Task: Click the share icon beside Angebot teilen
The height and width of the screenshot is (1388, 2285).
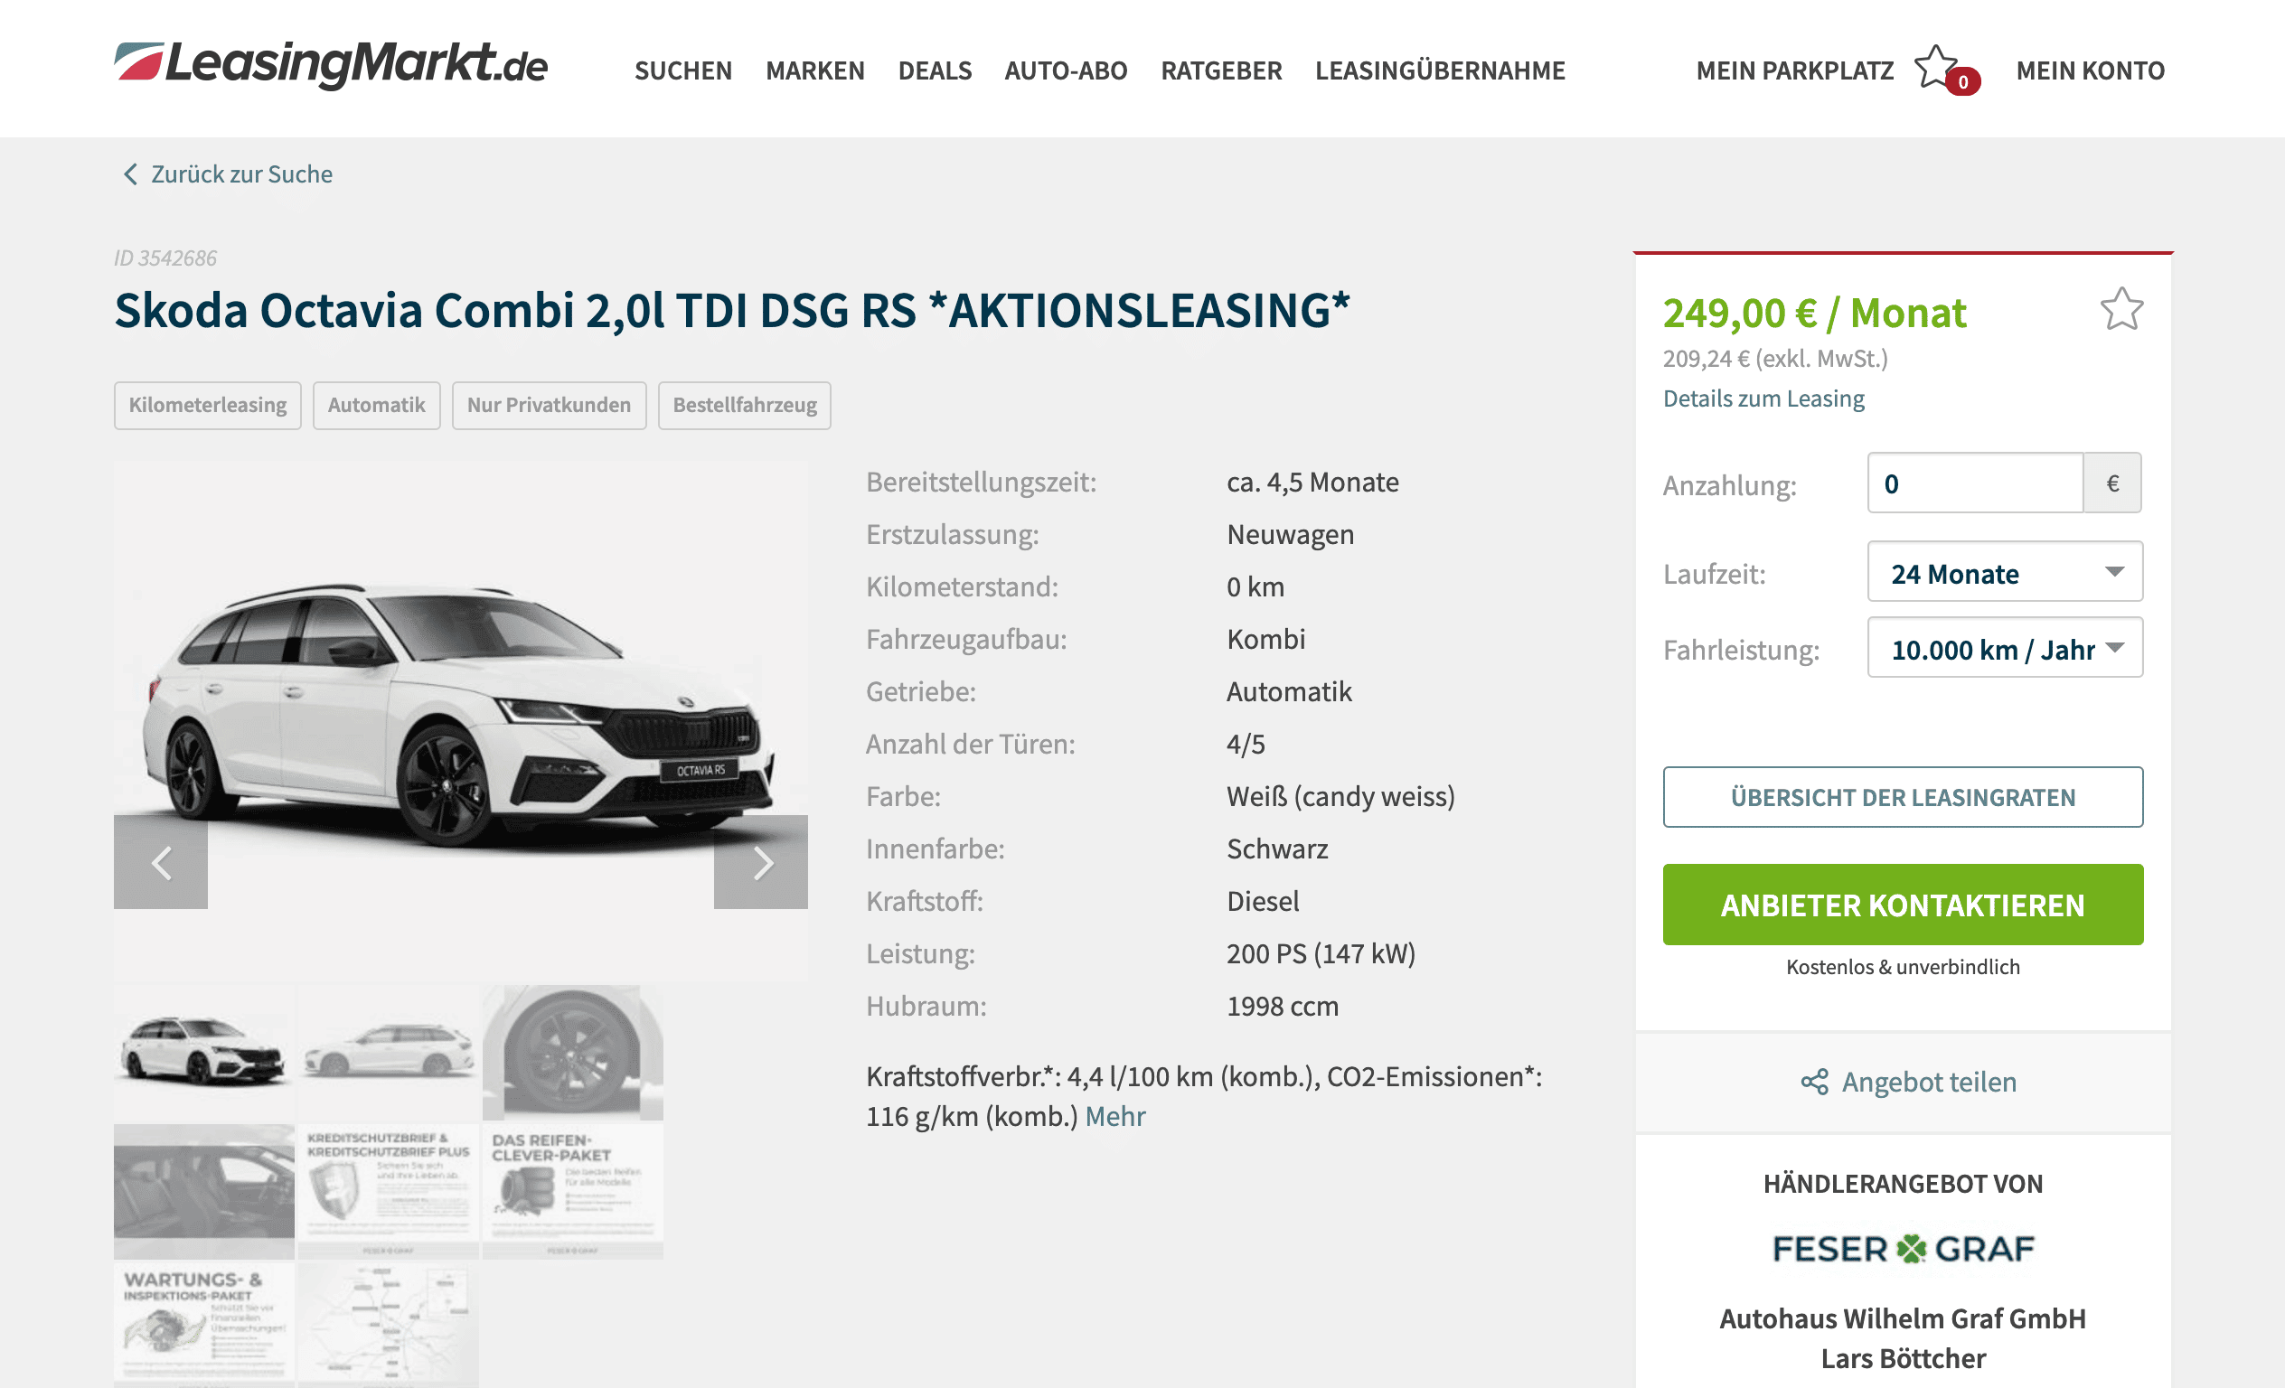Action: (x=1814, y=1082)
